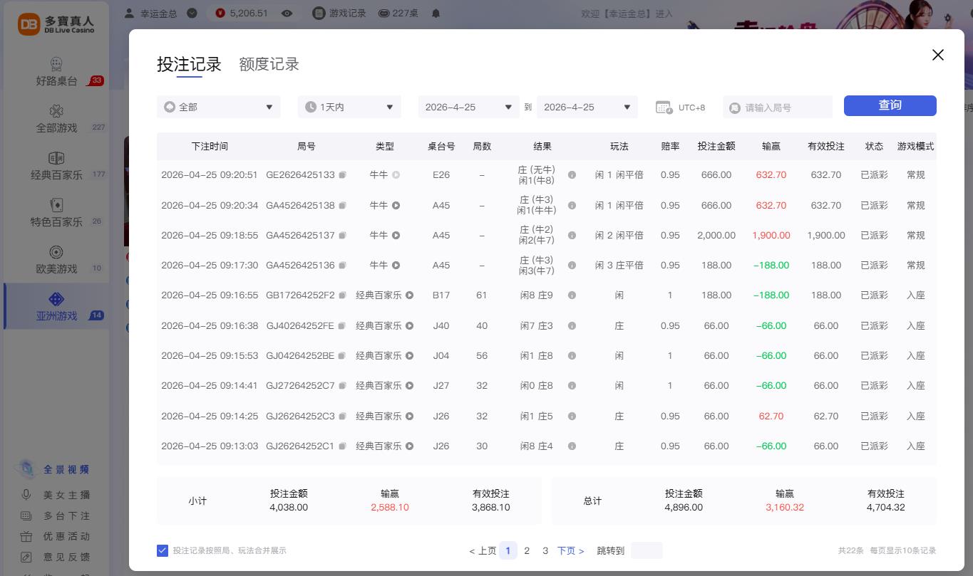
Task: Select 欧美游戏 in sidebar
Action: 56,260
